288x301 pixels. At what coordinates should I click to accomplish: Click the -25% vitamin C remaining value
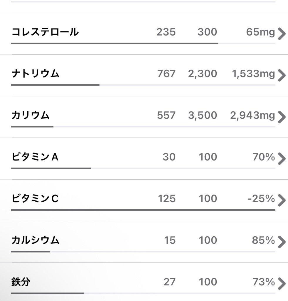click(x=261, y=198)
